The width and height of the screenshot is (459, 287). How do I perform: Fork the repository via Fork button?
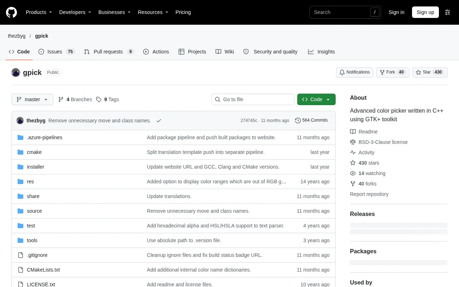point(393,72)
